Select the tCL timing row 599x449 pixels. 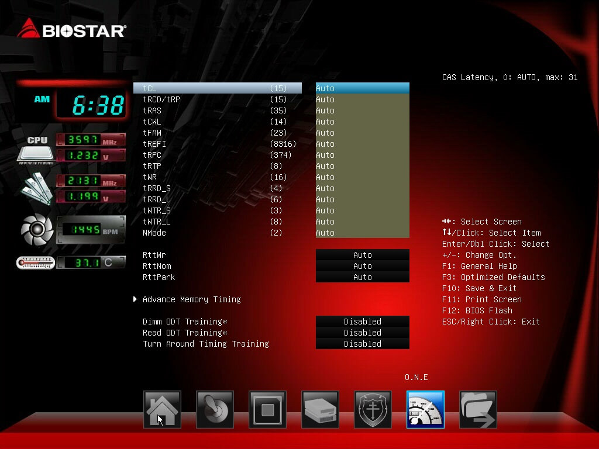click(x=217, y=88)
